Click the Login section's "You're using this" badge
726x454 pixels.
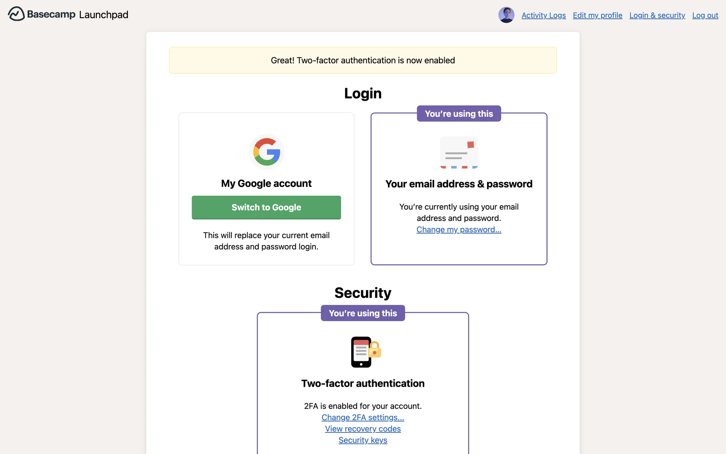point(459,113)
